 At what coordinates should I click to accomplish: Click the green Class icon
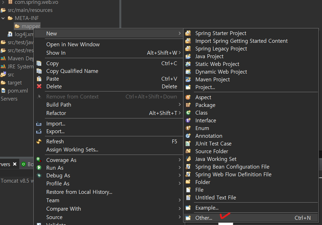(188, 112)
